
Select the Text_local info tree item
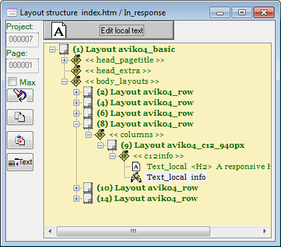click(176, 177)
